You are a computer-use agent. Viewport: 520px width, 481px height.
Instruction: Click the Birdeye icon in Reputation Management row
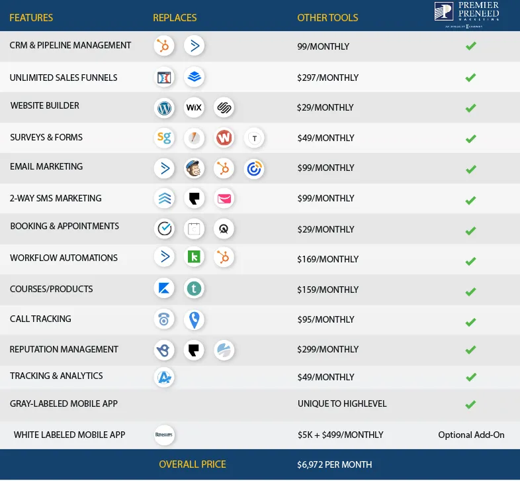click(x=164, y=350)
